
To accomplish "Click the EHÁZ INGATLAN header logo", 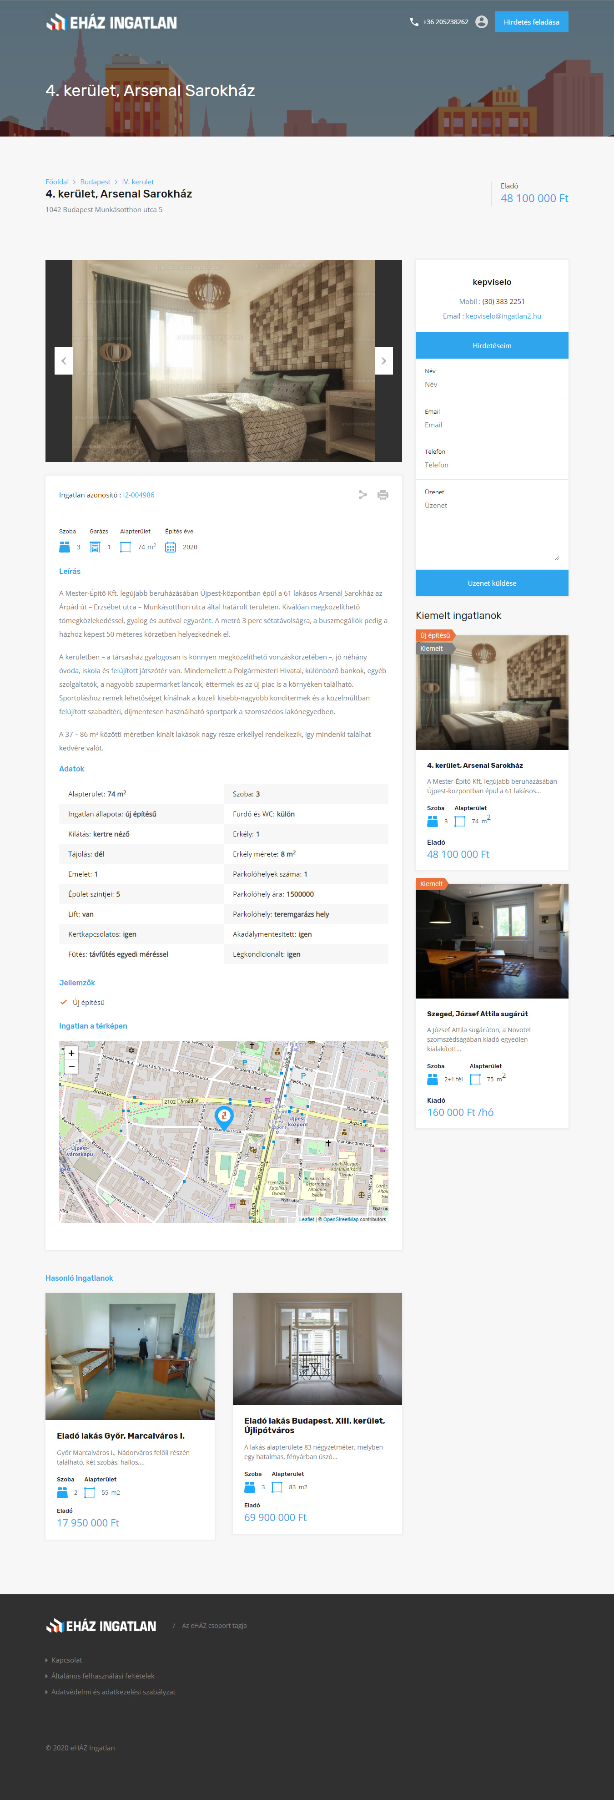I will pyautogui.click(x=112, y=22).
